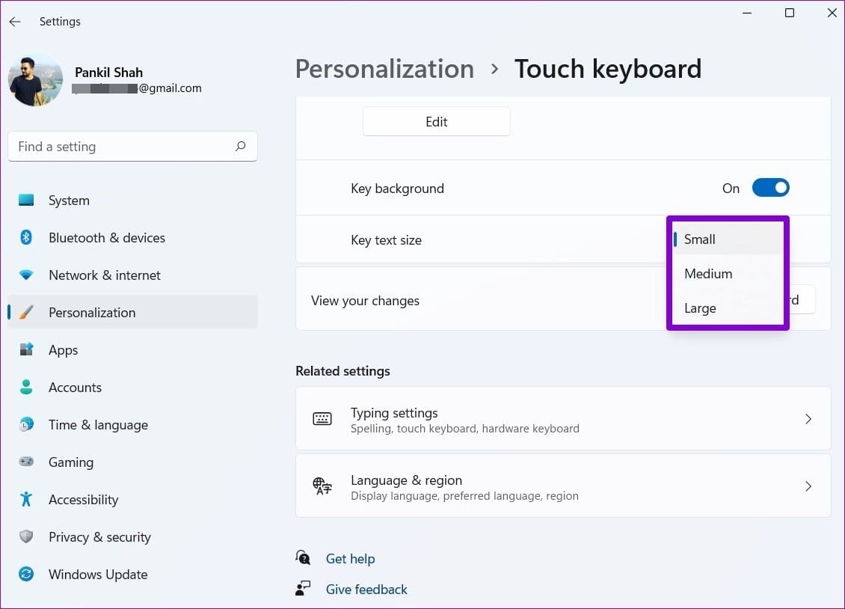Click the Find a setting search box
Viewport: 845px width, 609px height.
click(x=132, y=146)
